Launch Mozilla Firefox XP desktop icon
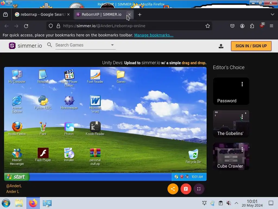Viewport: 278px width, 209px height. [17, 128]
